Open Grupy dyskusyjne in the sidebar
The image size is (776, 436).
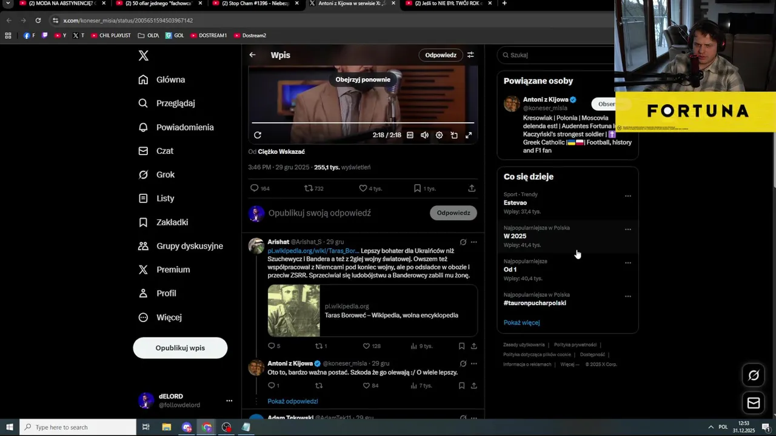pos(181,246)
